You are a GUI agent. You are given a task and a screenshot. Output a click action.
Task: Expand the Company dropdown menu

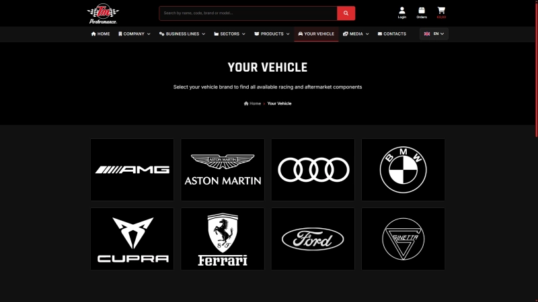134,34
